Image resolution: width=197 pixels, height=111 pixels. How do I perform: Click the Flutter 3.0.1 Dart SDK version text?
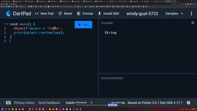(155, 103)
